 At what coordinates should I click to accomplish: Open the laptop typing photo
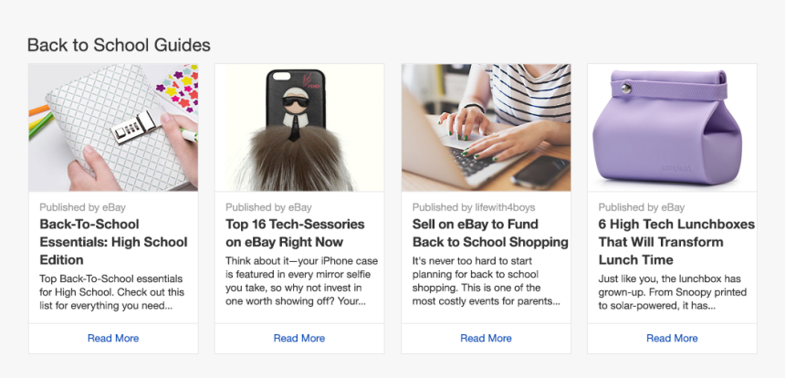(x=486, y=127)
